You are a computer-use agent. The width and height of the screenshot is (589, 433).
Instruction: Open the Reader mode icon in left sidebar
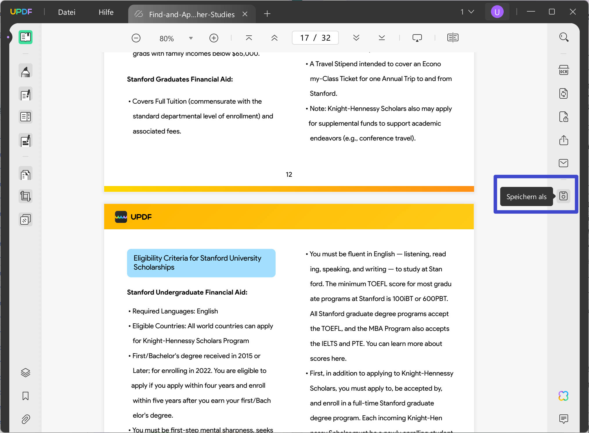[x=26, y=37]
